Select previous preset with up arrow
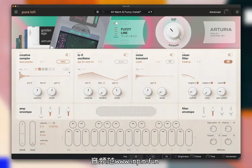252x168 pixels. coord(149,12)
